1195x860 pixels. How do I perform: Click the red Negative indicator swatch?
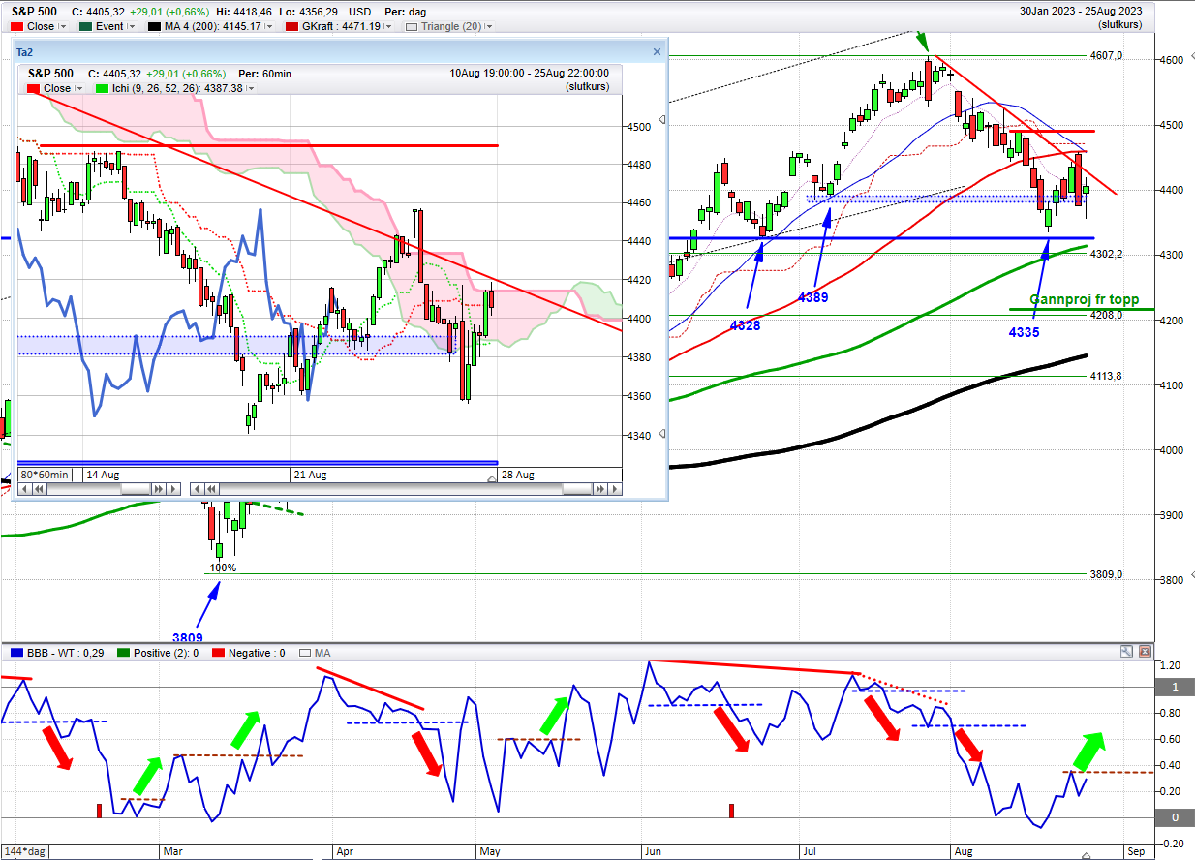click(218, 653)
